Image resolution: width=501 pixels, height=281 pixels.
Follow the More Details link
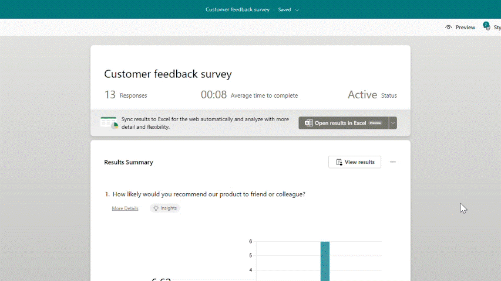125,208
